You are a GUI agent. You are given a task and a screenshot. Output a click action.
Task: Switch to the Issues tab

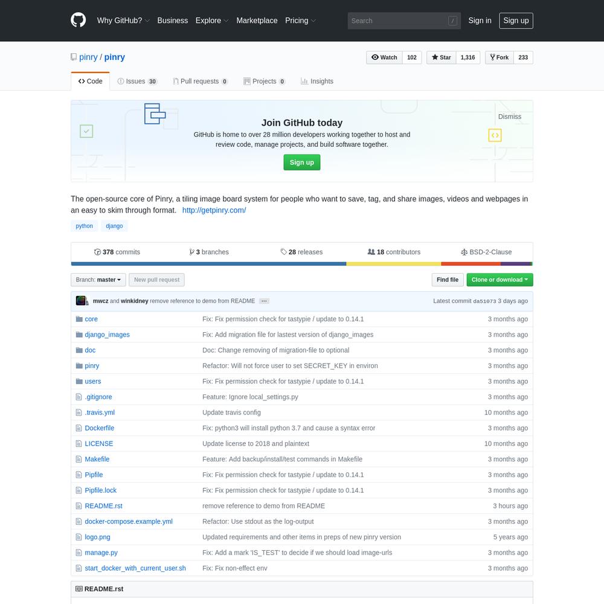click(x=137, y=82)
